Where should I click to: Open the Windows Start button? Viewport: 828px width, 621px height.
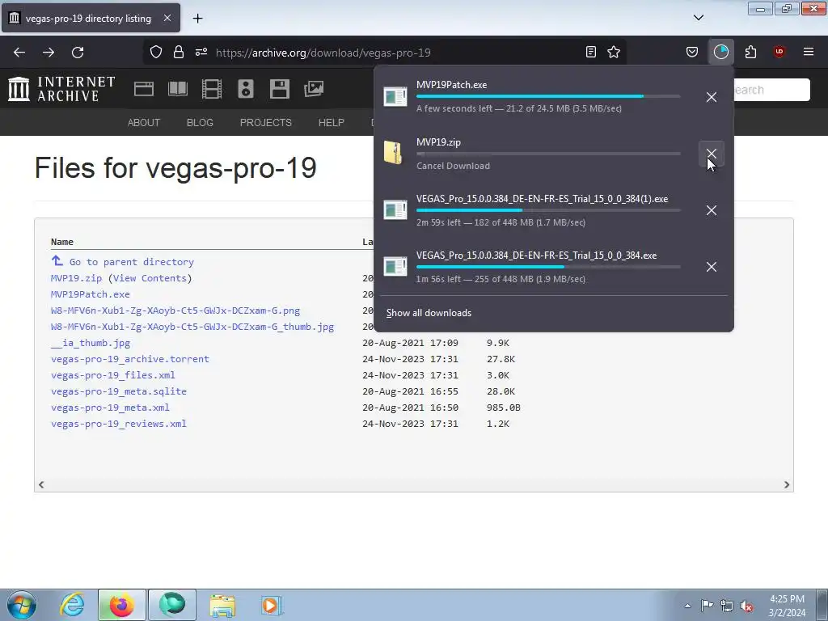pos(21,605)
